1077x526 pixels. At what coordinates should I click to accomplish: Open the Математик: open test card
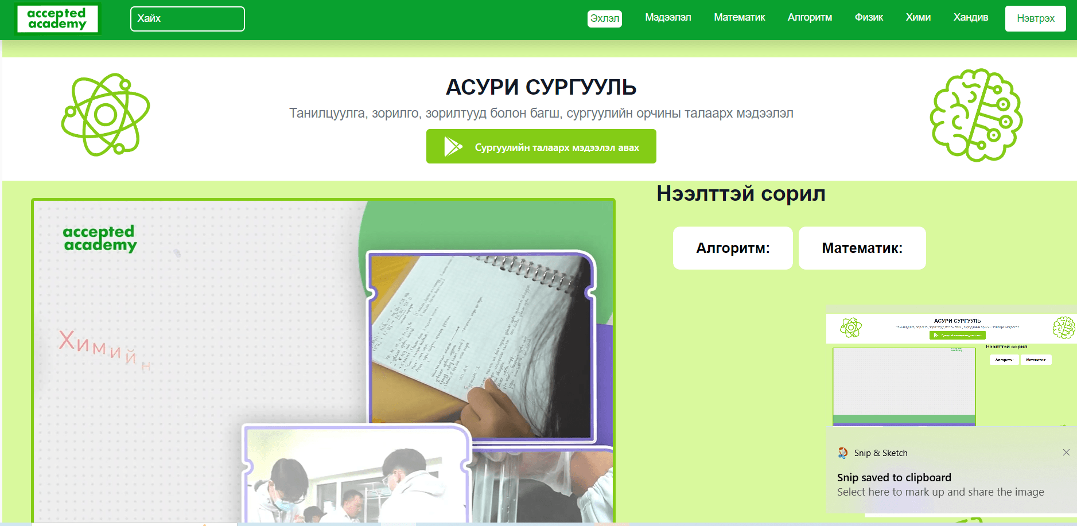point(862,248)
